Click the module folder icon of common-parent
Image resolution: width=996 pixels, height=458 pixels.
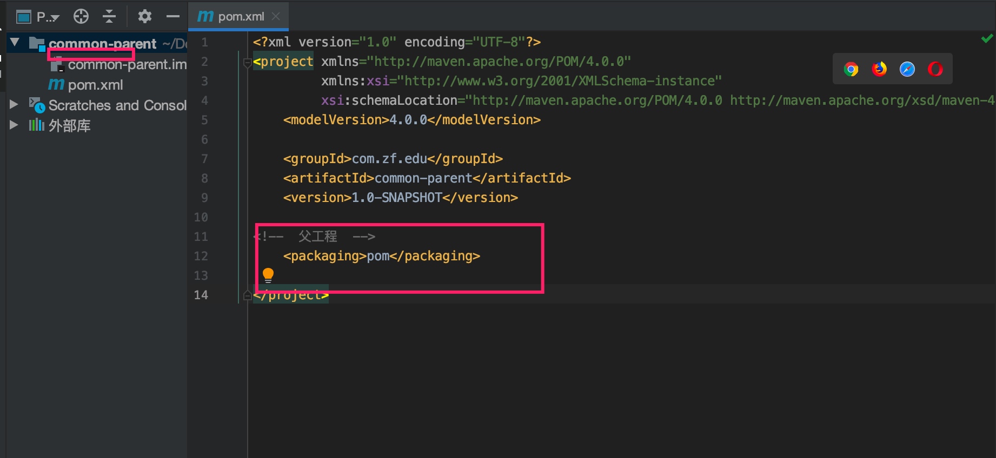click(37, 44)
